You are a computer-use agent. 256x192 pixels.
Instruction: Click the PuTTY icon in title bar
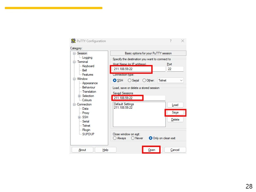pos(73,41)
